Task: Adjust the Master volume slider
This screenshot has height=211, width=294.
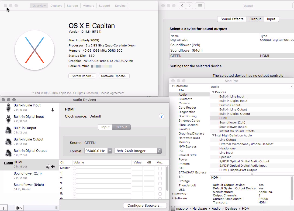Action: pyautogui.click(x=102, y=168)
